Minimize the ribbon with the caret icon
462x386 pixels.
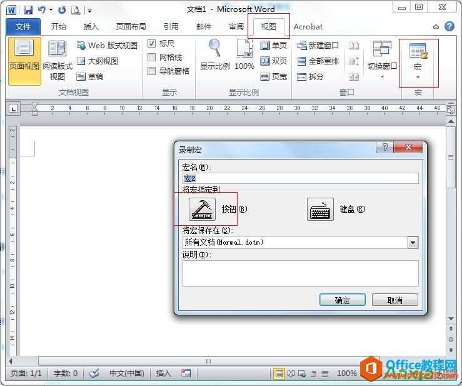(436, 27)
